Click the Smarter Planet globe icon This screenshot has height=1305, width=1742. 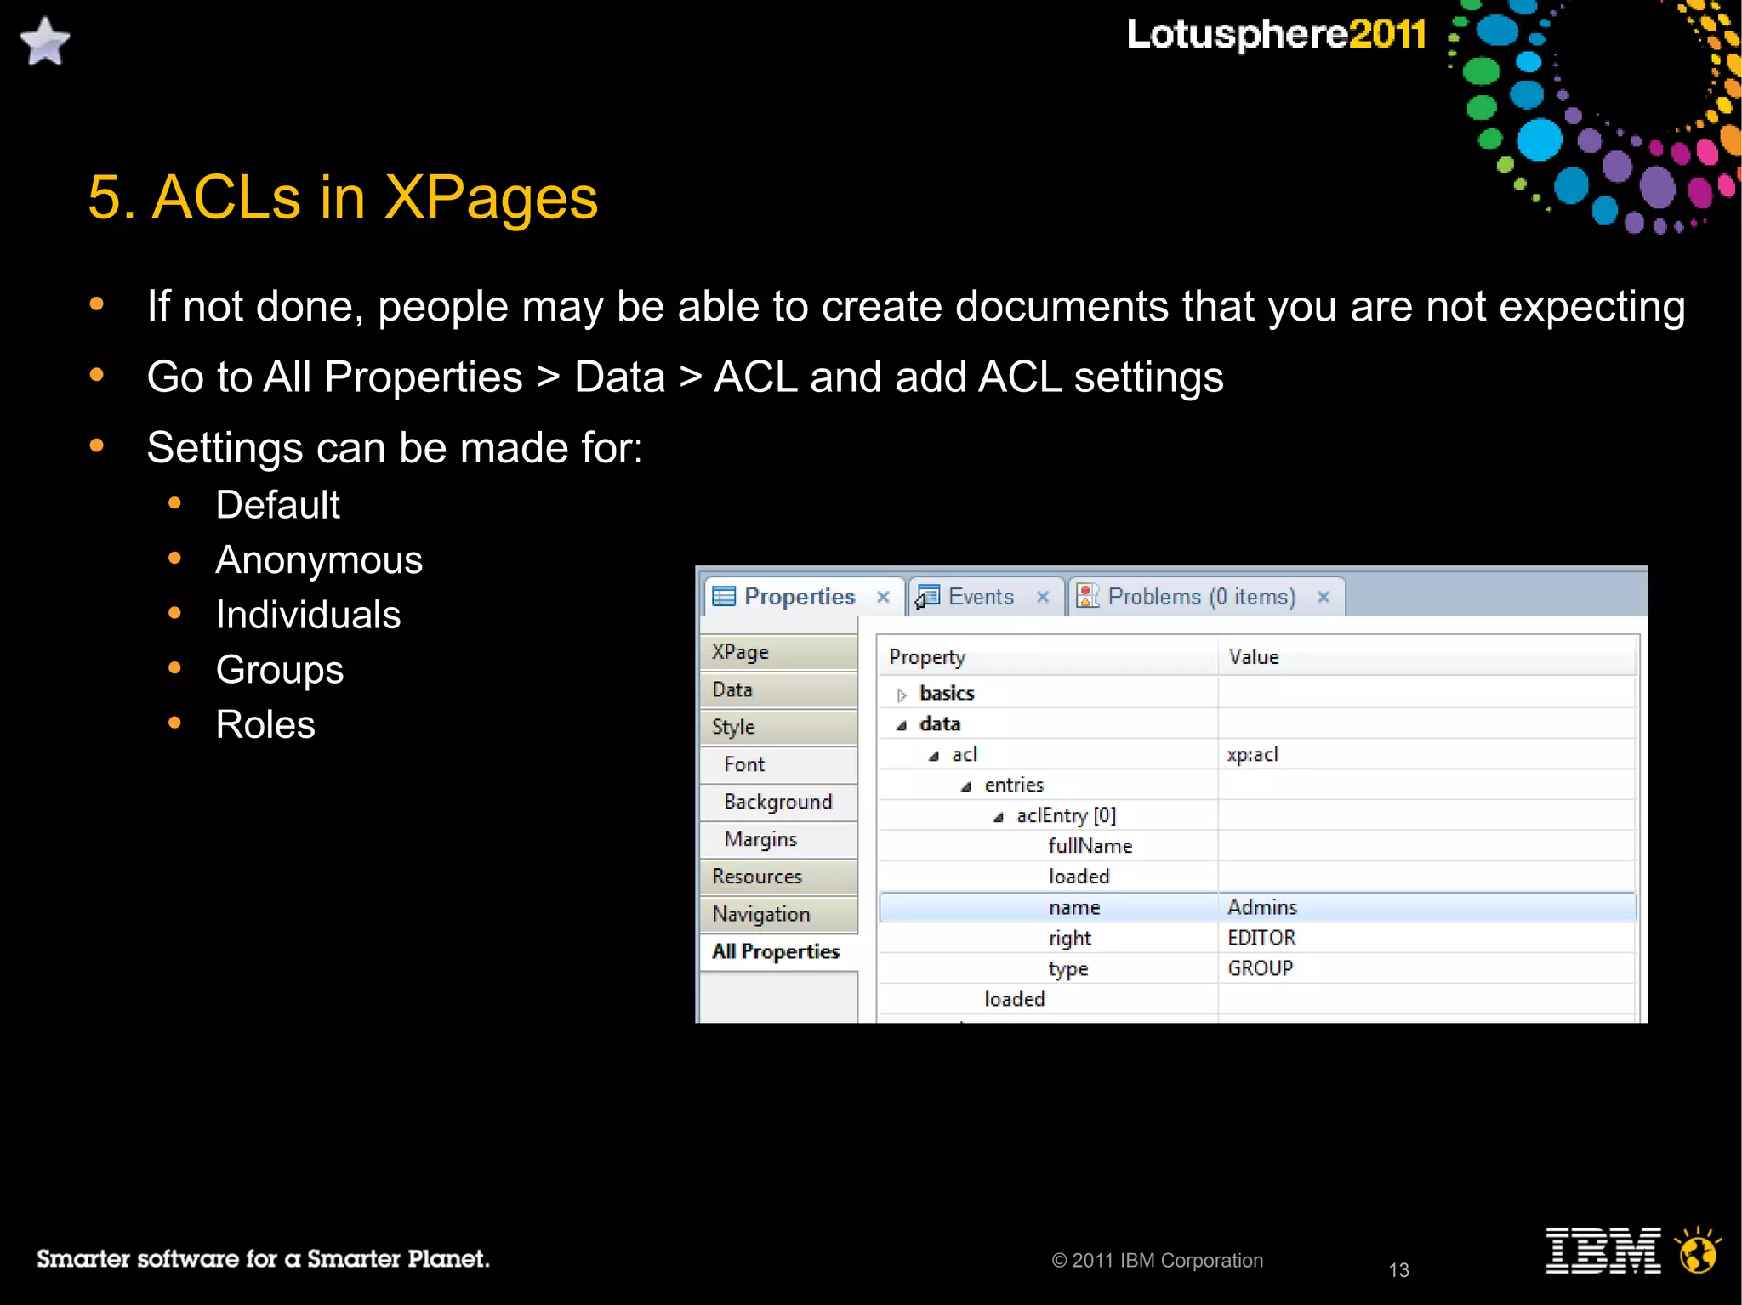coord(1698,1251)
